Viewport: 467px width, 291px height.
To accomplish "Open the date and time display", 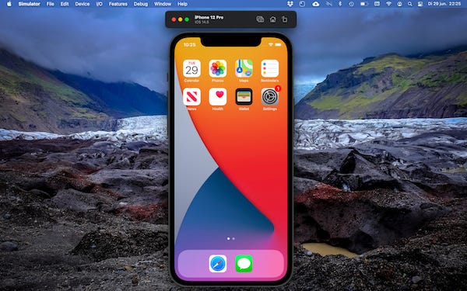I will coord(444,4).
